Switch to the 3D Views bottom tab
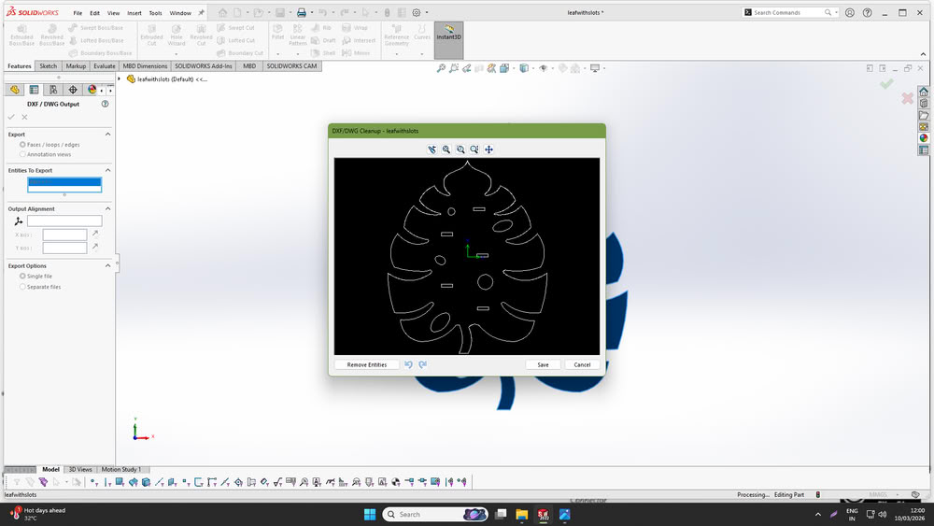The width and height of the screenshot is (934, 526). [x=80, y=469]
